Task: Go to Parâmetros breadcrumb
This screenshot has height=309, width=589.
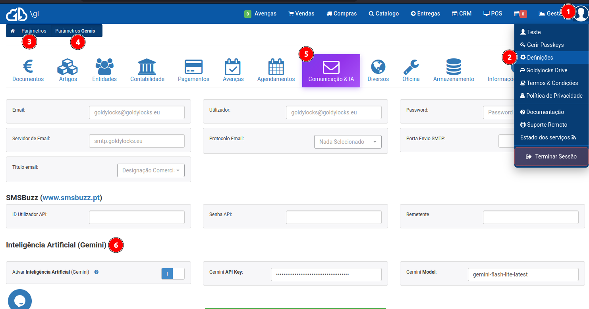Action: tap(34, 31)
